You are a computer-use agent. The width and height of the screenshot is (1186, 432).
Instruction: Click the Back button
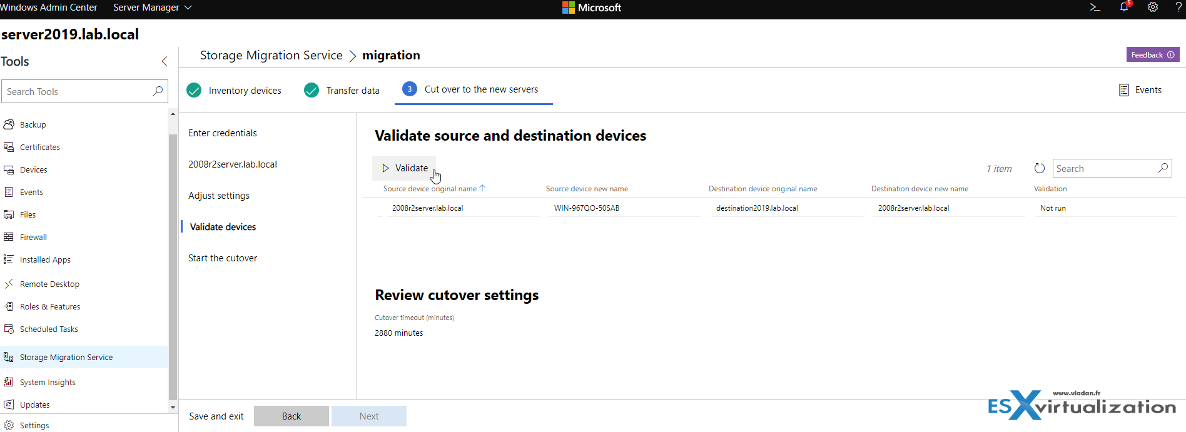291,416
